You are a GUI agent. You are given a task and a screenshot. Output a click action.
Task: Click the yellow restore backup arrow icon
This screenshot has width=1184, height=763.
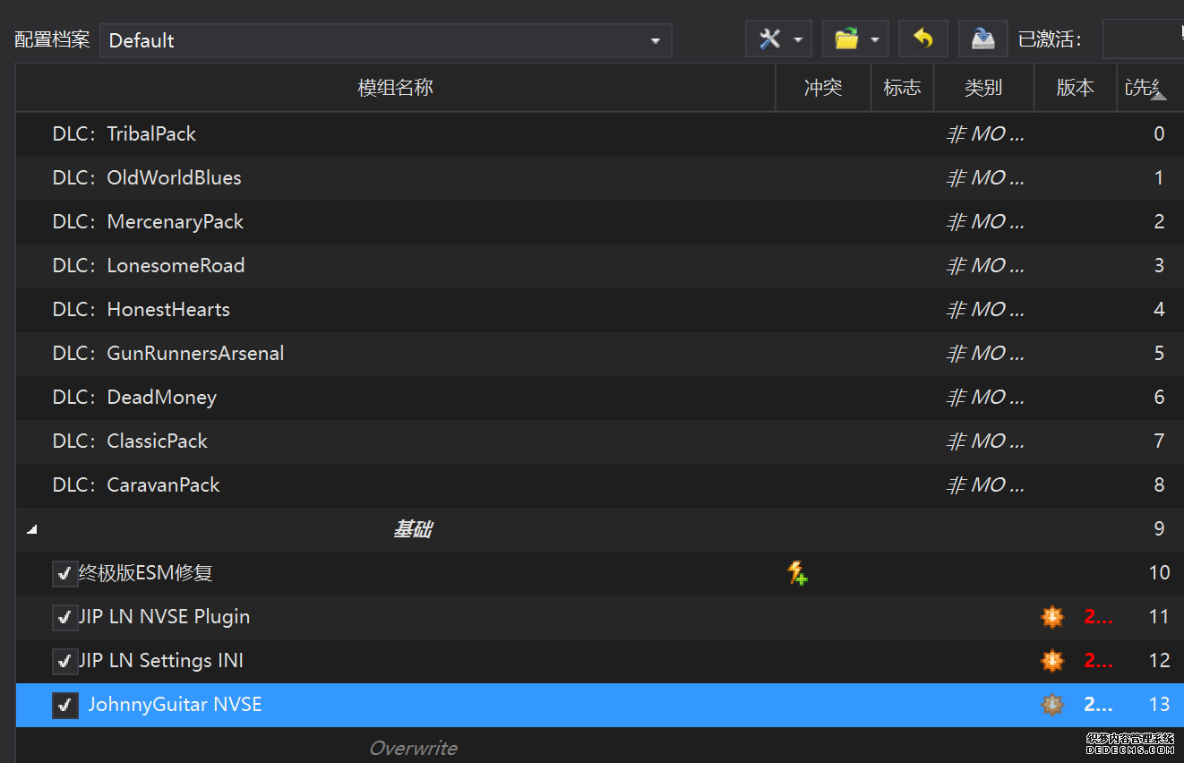point(922,39)
